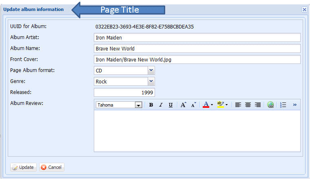Select the album UUID text 0322EB23-3693-4E3E-8F82-E758BCBDEA35
Viewport: 310px width, 179px height.
144,27
